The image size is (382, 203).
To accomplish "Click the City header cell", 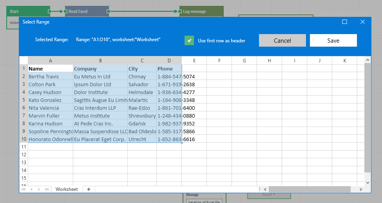I will [142, 69].
